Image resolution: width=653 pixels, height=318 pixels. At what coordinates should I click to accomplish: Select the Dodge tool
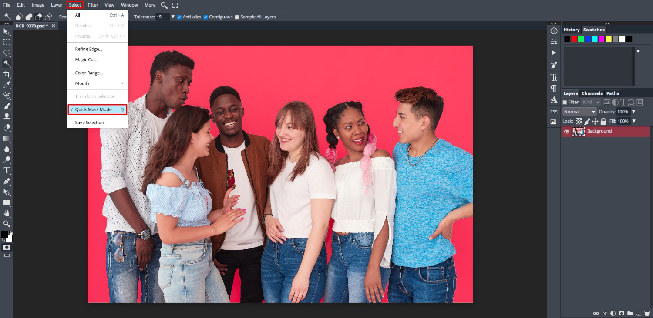(7, 159)
